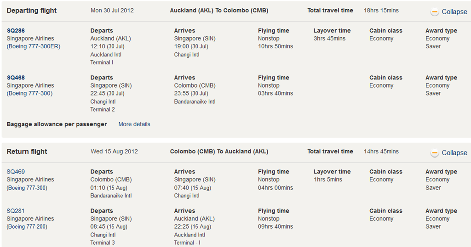View Boeing 777-300ER aircraft information
This screenshot has height=247, width=471.
[34, 46]
